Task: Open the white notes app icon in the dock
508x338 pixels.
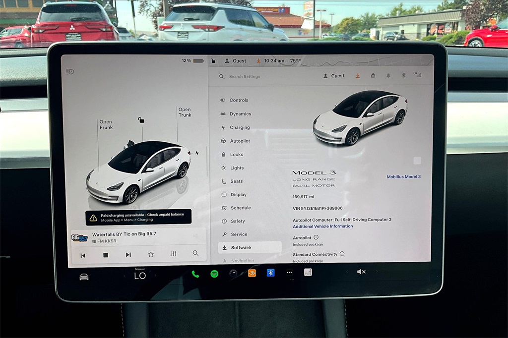Action: (308, 272)
